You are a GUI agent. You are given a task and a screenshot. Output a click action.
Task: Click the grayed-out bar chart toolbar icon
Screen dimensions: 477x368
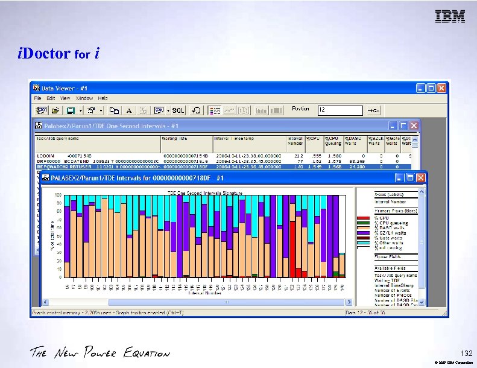pos(262,110)
